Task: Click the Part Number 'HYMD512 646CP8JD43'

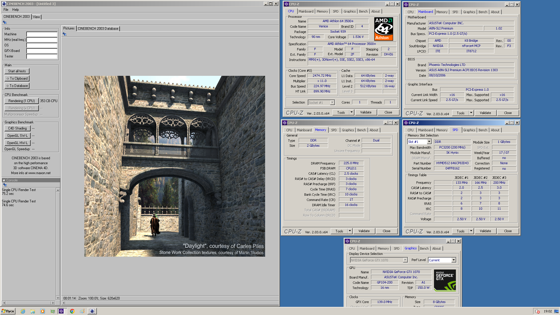Action: pos(452,163)
